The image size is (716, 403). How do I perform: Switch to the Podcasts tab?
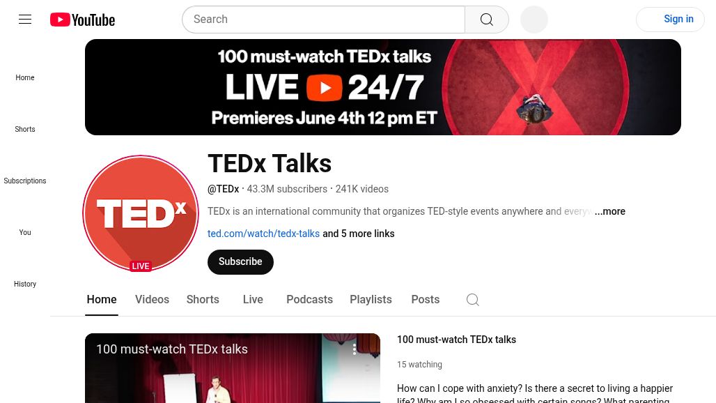[x=310, y=300]
